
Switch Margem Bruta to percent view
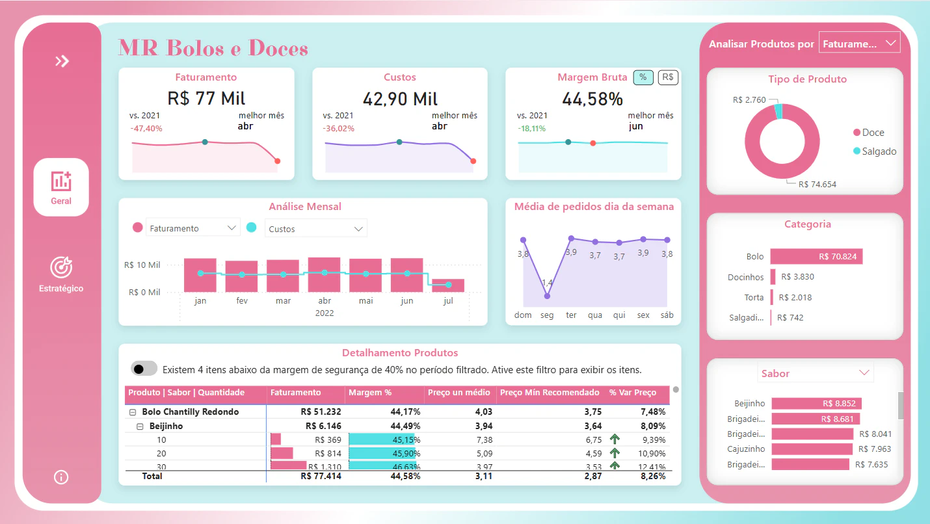click(643, 77)
